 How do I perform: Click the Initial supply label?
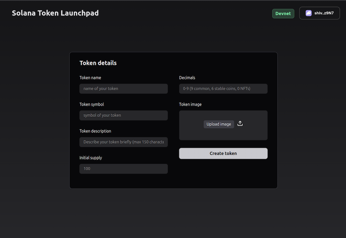pyautogui.click(x=91, y=157)
